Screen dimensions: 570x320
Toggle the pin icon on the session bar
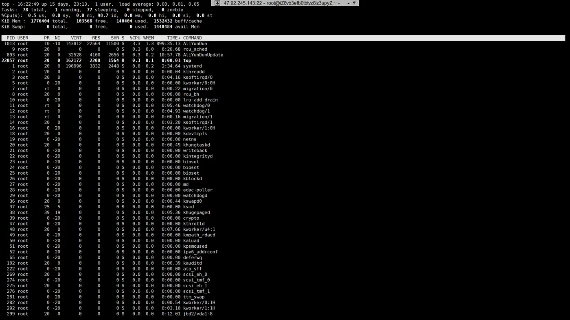(217, 3)
